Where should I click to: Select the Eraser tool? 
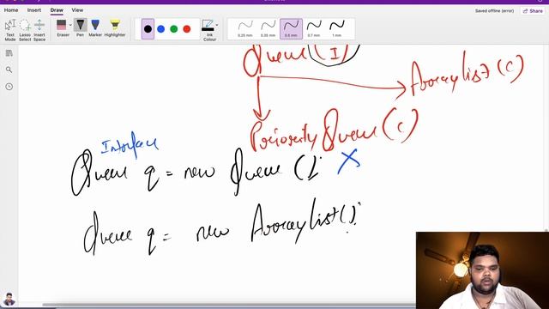62,28
